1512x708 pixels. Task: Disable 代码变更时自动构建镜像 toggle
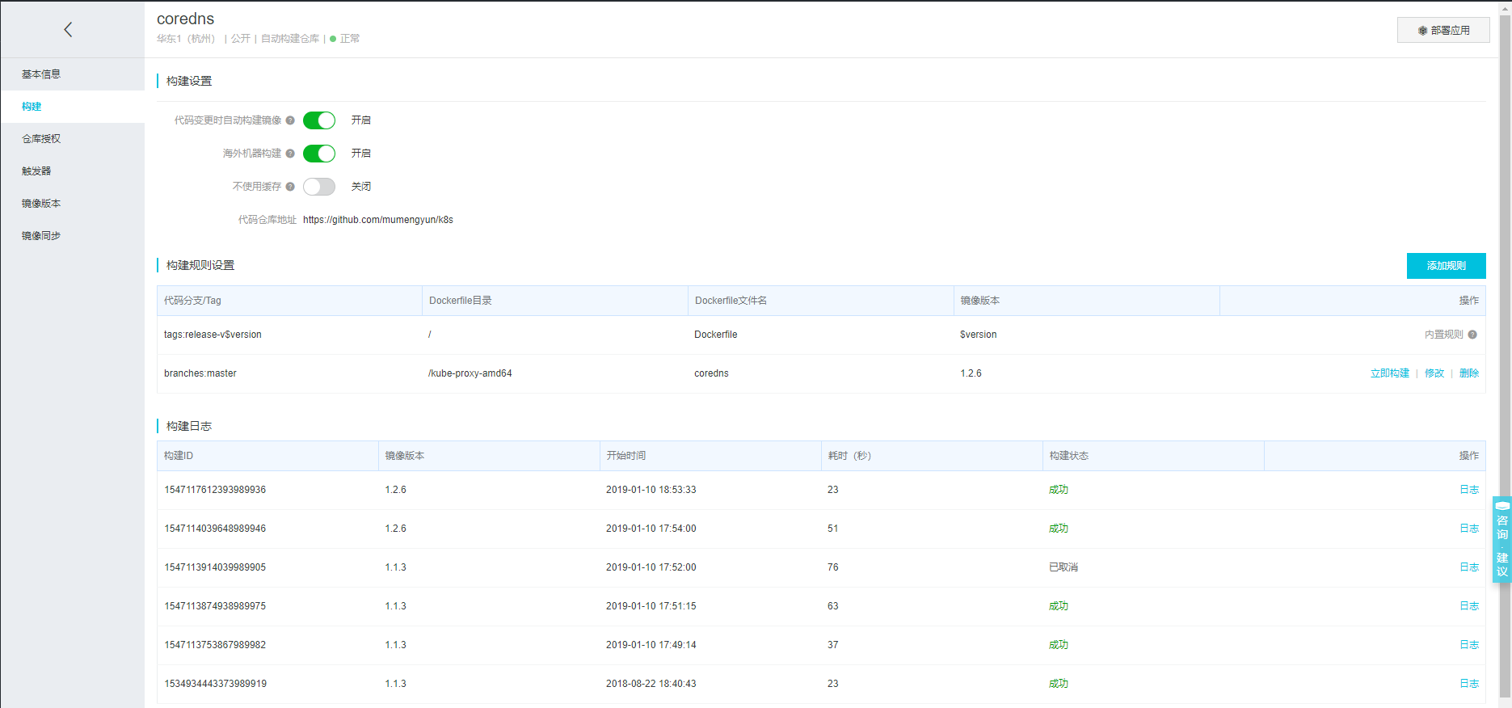pyautogui.click(x=319, y=120)
